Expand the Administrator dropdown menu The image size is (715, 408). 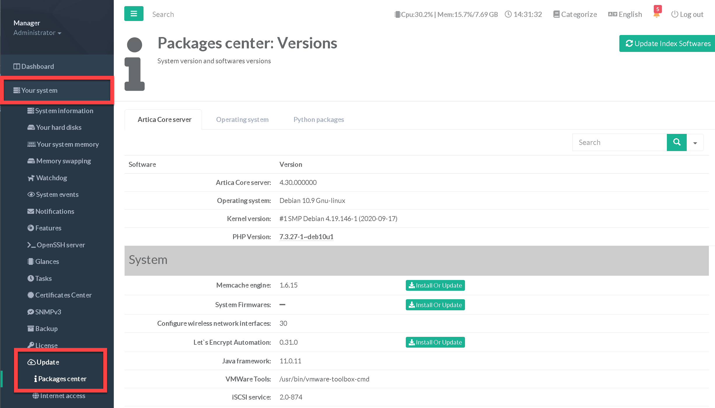tap(37, 33)
